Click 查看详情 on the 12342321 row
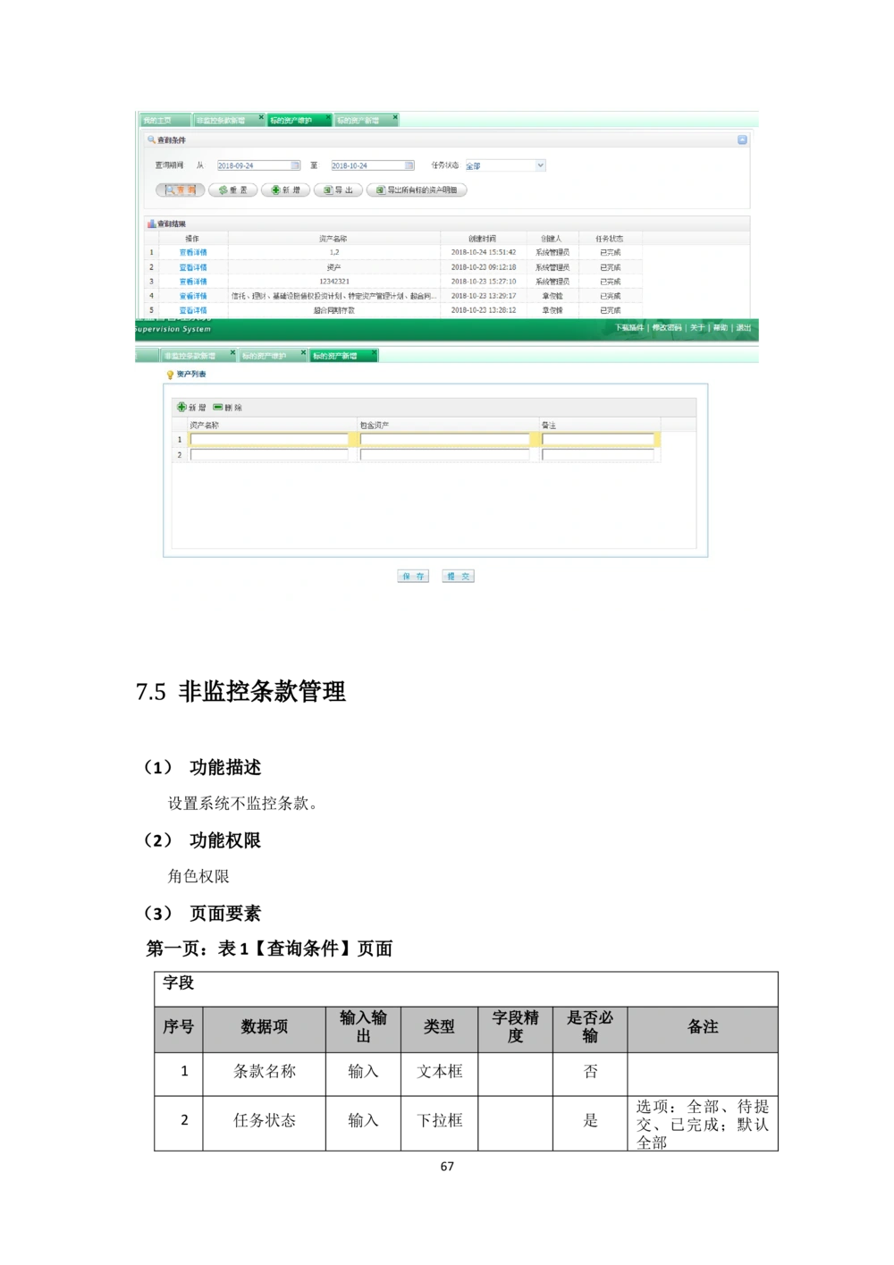Image resolution: width=894 pixels, height=1265 pixels. click(x=194, y=283)
